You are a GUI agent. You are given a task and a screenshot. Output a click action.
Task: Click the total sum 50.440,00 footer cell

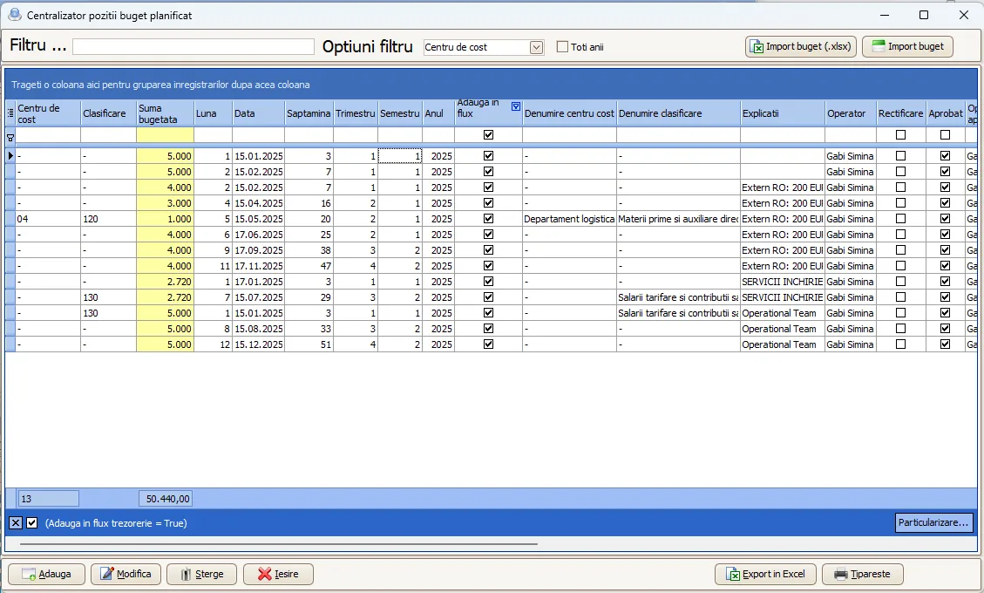pyautogui.click(x=166, y=499)
